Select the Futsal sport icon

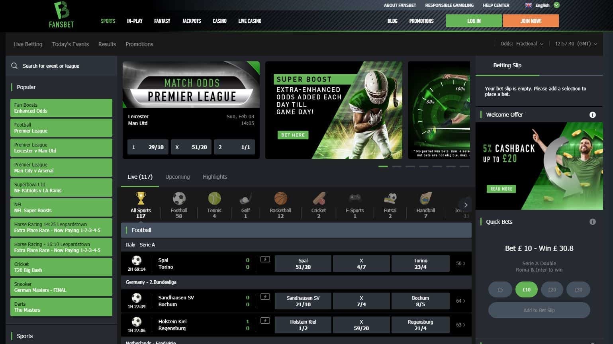[390, 198]
